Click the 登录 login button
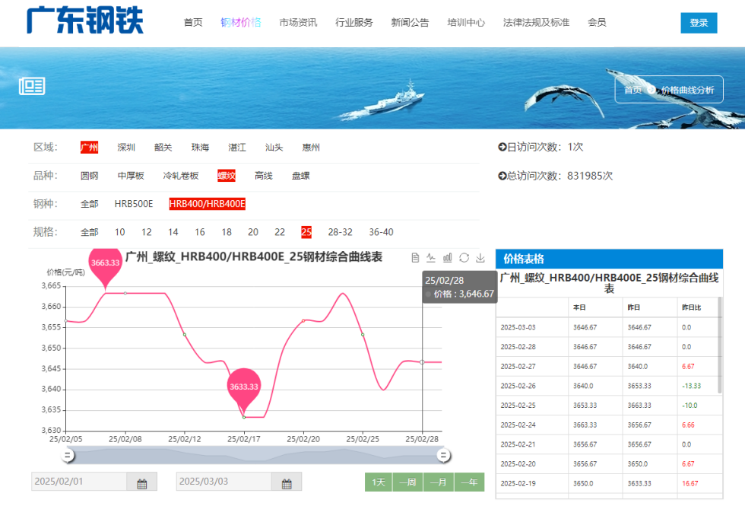 [x=698, y=23]
